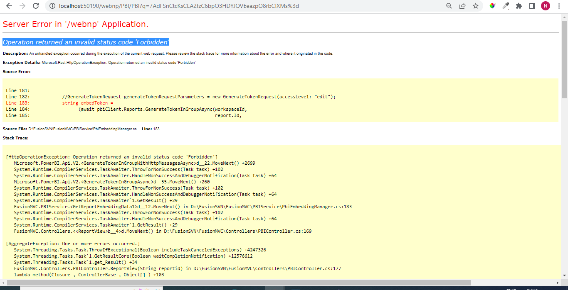The height and width of the screenshot is (290, 568).
Task: Click the "Exception Details:" label
Action: pos(22,63)
